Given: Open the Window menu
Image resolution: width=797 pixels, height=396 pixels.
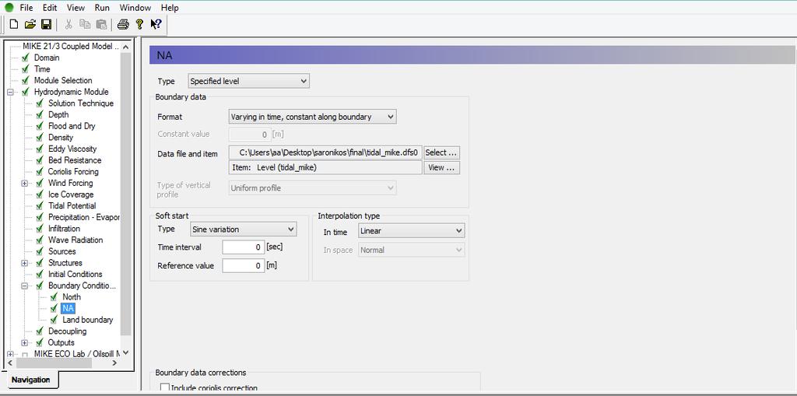Looking at the screenshot, I should pyautogui.click(x=135, y=8).
